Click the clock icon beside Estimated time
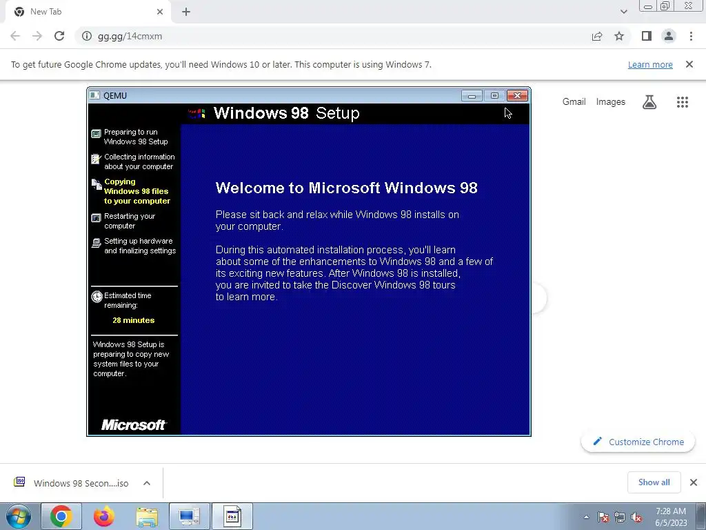The image size is (706, 530). click(x=97, y=297)
